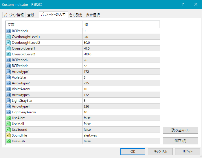The image size is (202, 158).
Task: Click the integer icon beside LightGrayArrow
Action: (8, 112)
